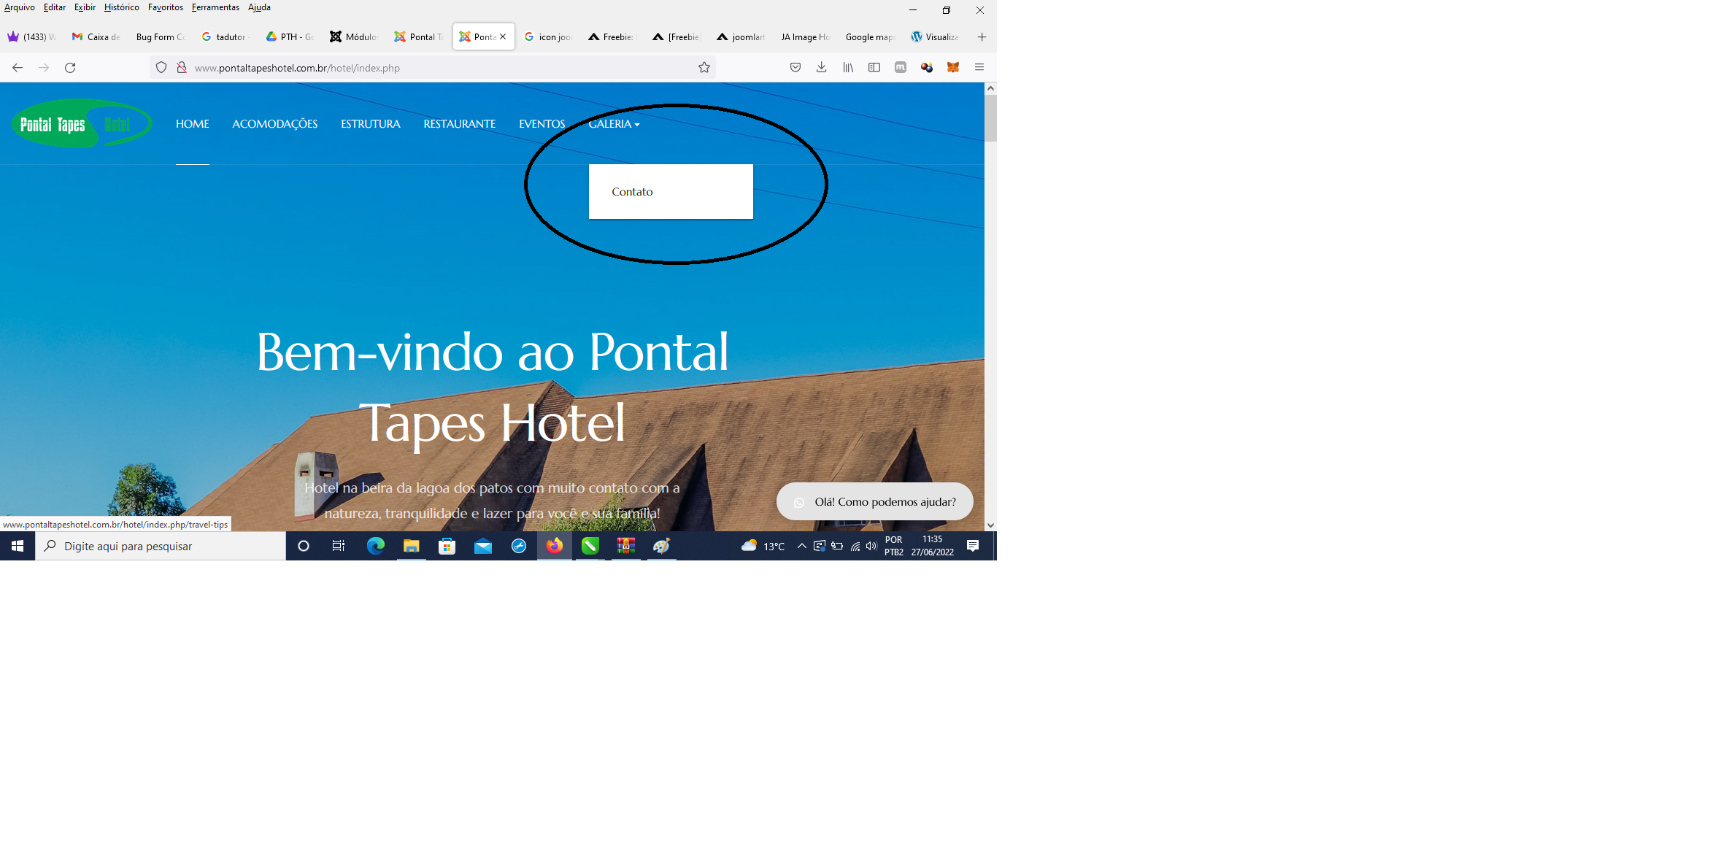This screenshot has width=1734, height=864.
Task: Click the page vertical scrollbar thumb
Action: tap(990, 117)
